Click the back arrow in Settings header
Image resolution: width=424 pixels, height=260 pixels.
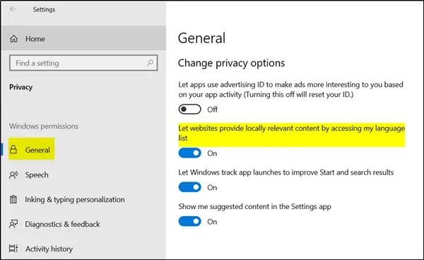pos(13,9)
